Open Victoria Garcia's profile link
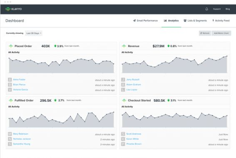The height and width of the screenshot is (158, 236). click(20, 90)
